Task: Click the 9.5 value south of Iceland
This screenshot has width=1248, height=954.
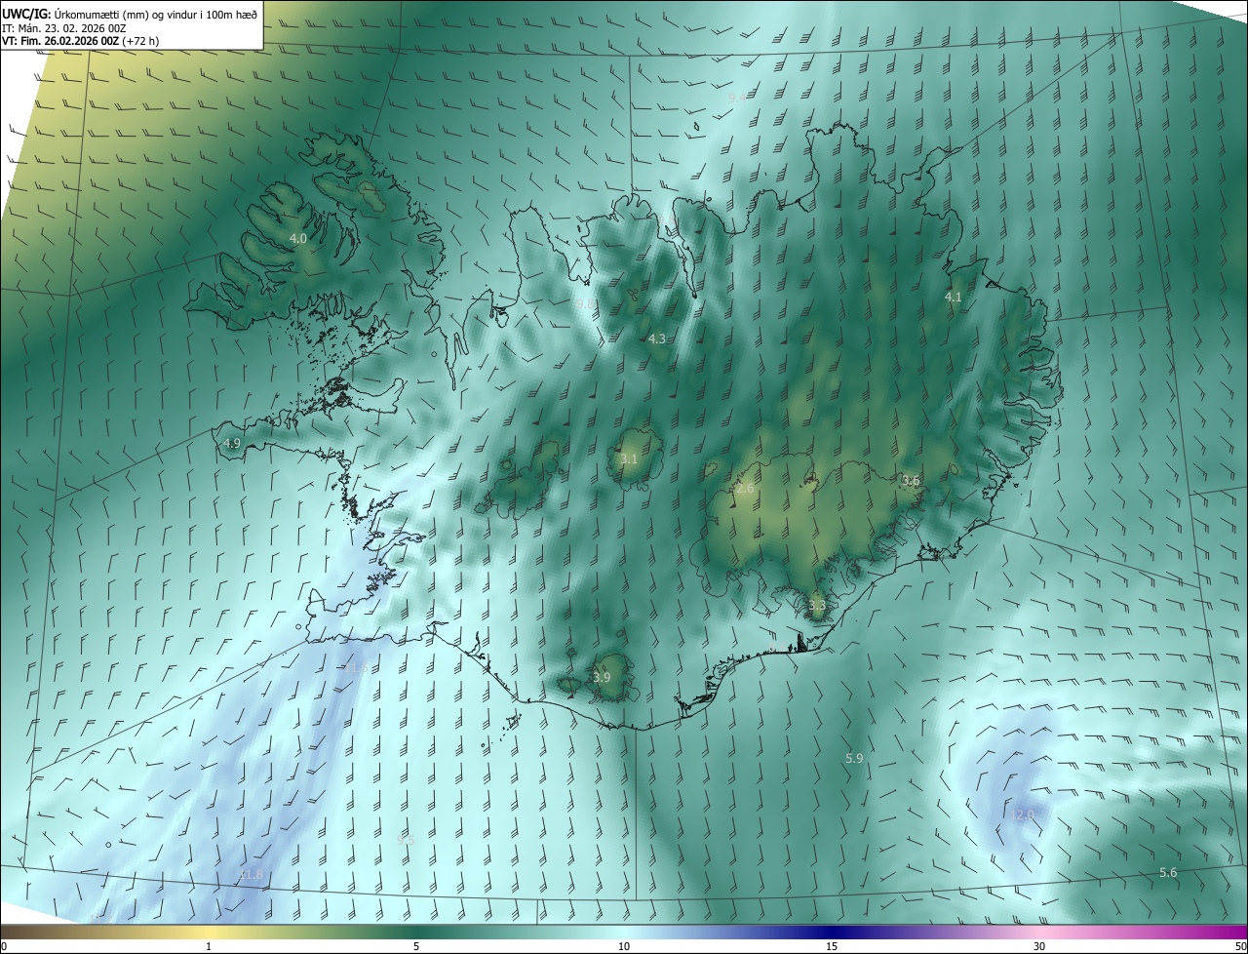Action: pos(407,840)
